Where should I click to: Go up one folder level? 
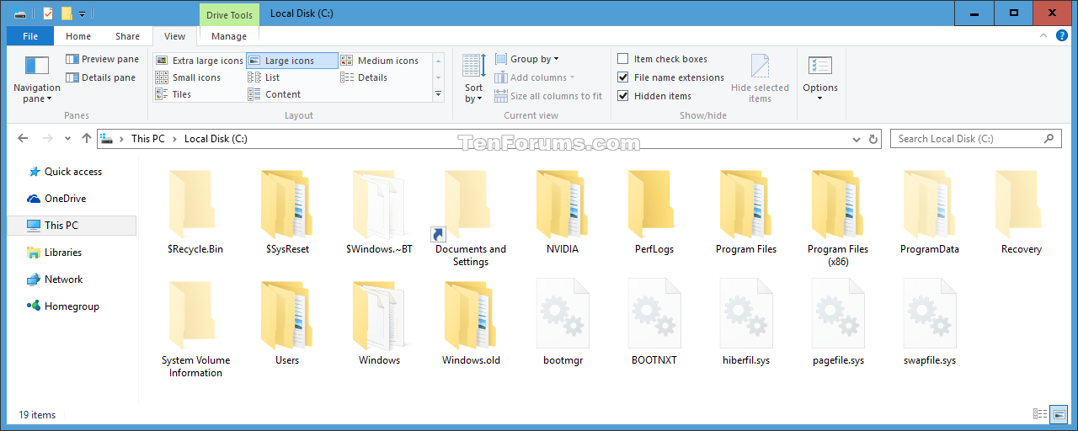coord(87,139)
